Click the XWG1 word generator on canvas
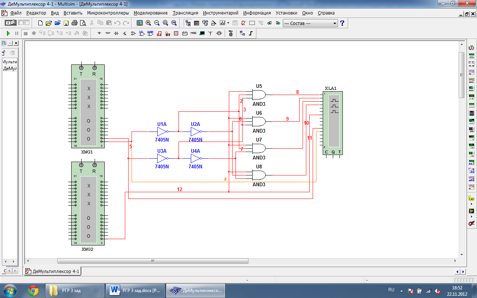 88,107
